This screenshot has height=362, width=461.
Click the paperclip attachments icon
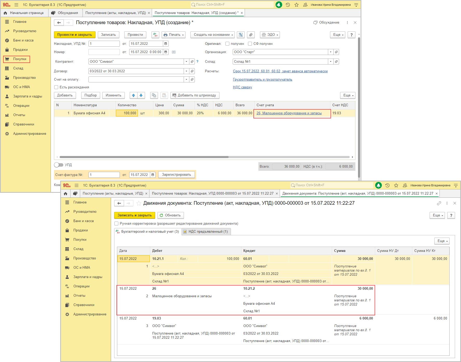tap(251, 35)
